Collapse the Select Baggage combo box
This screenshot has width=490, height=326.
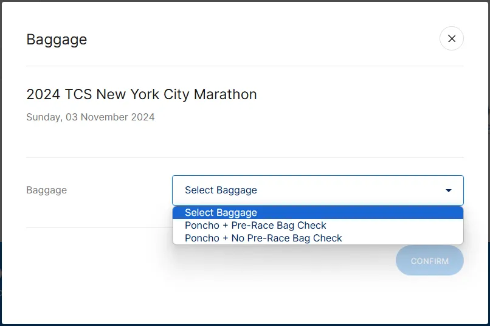click(x=318, y=190)
